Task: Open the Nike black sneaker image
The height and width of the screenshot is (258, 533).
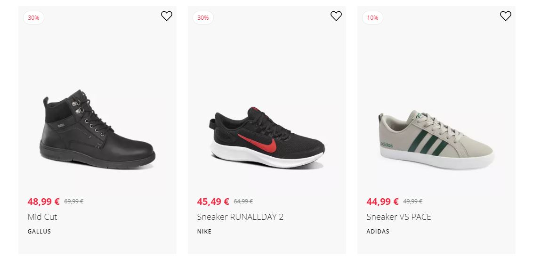Action: coord(266,138)
